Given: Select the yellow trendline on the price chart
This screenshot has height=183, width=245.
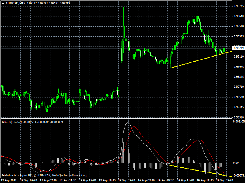Looking at the screenshot, I should (x=201, y=60).
